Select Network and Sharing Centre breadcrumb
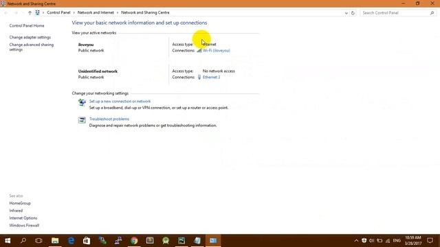 (145, 12)
